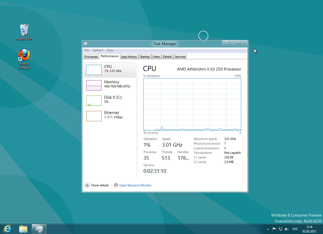Click the Task Manager title bar icon
This screenshot has height=234, width=323.
pos(85,44)
